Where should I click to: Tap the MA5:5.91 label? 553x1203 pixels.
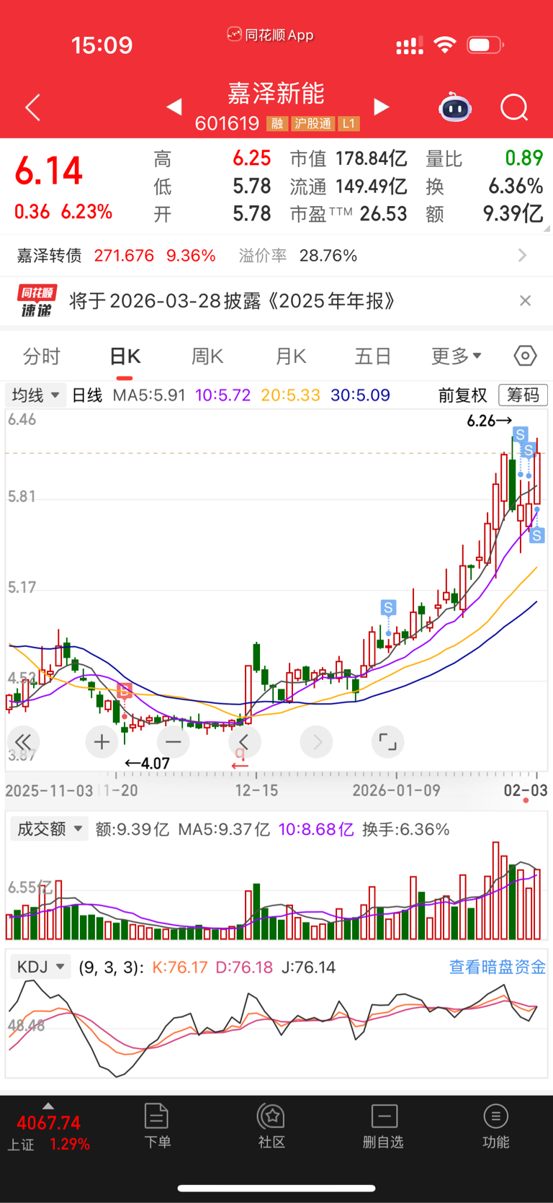click(x=149, y=395)
